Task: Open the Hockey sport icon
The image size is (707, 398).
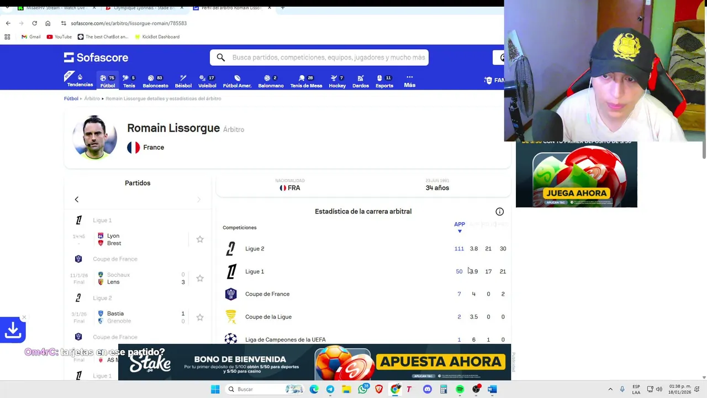Action: (x=337, y=81)
